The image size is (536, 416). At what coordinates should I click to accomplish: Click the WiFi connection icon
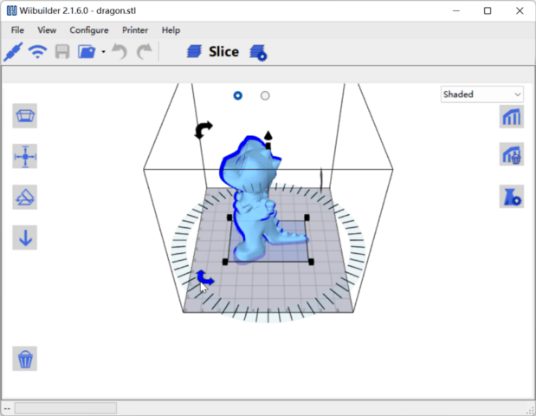point(37,51)
